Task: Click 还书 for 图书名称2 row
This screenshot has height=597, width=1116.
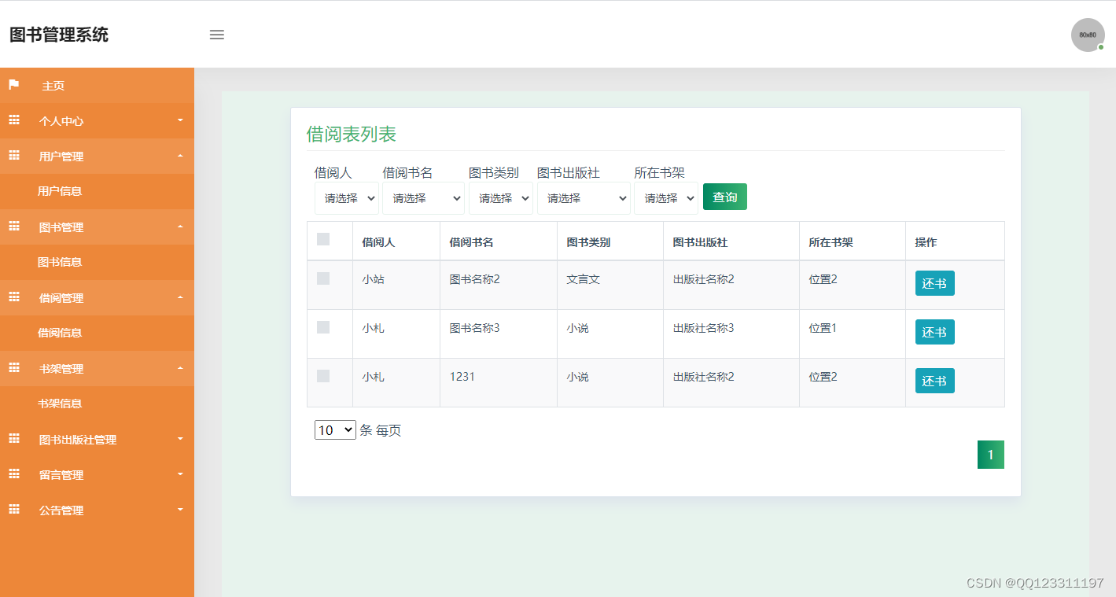Action: tap(935, 283)
